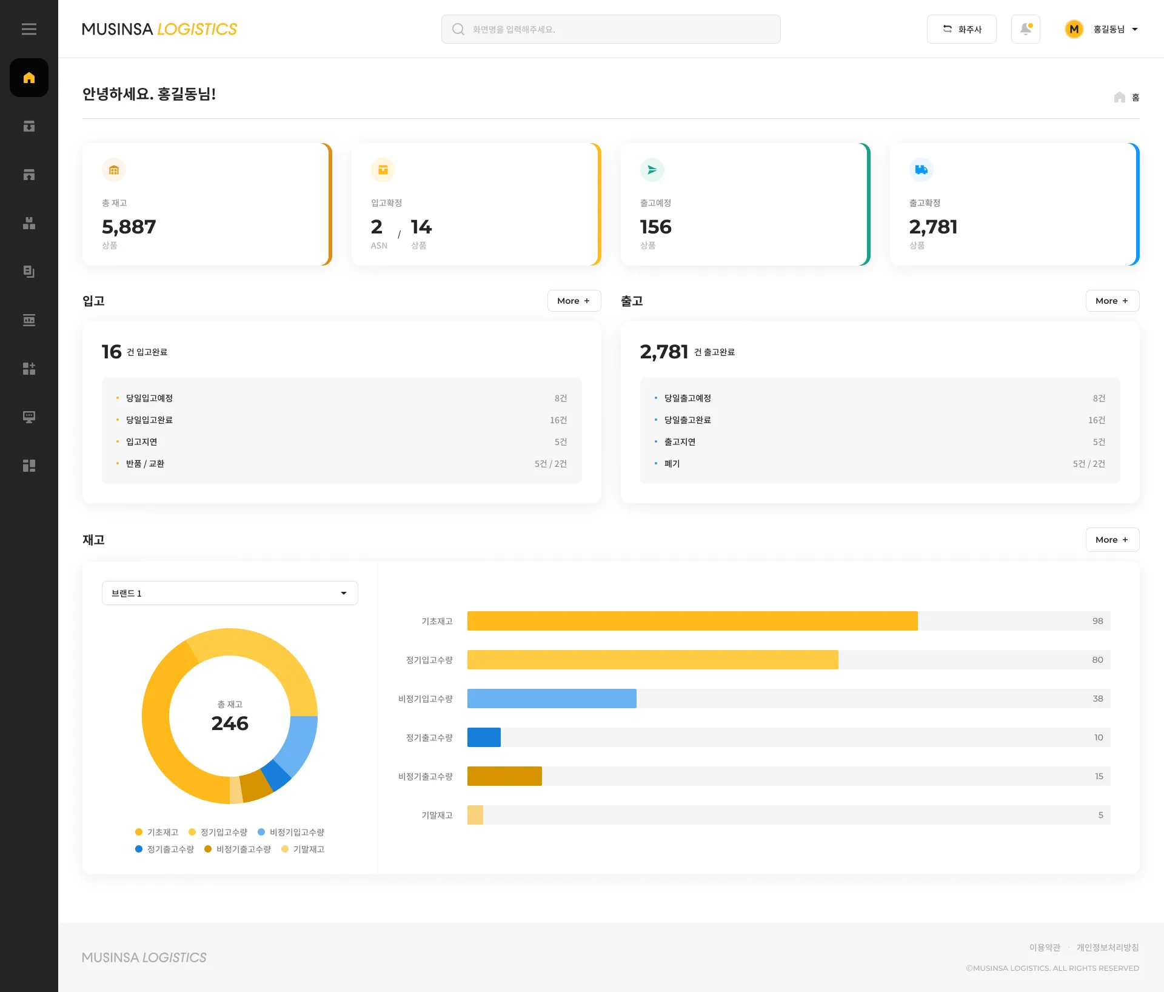Open the hamburger menu in sidebar
The width and height of the screenshot is (1164, 992).
28,29
